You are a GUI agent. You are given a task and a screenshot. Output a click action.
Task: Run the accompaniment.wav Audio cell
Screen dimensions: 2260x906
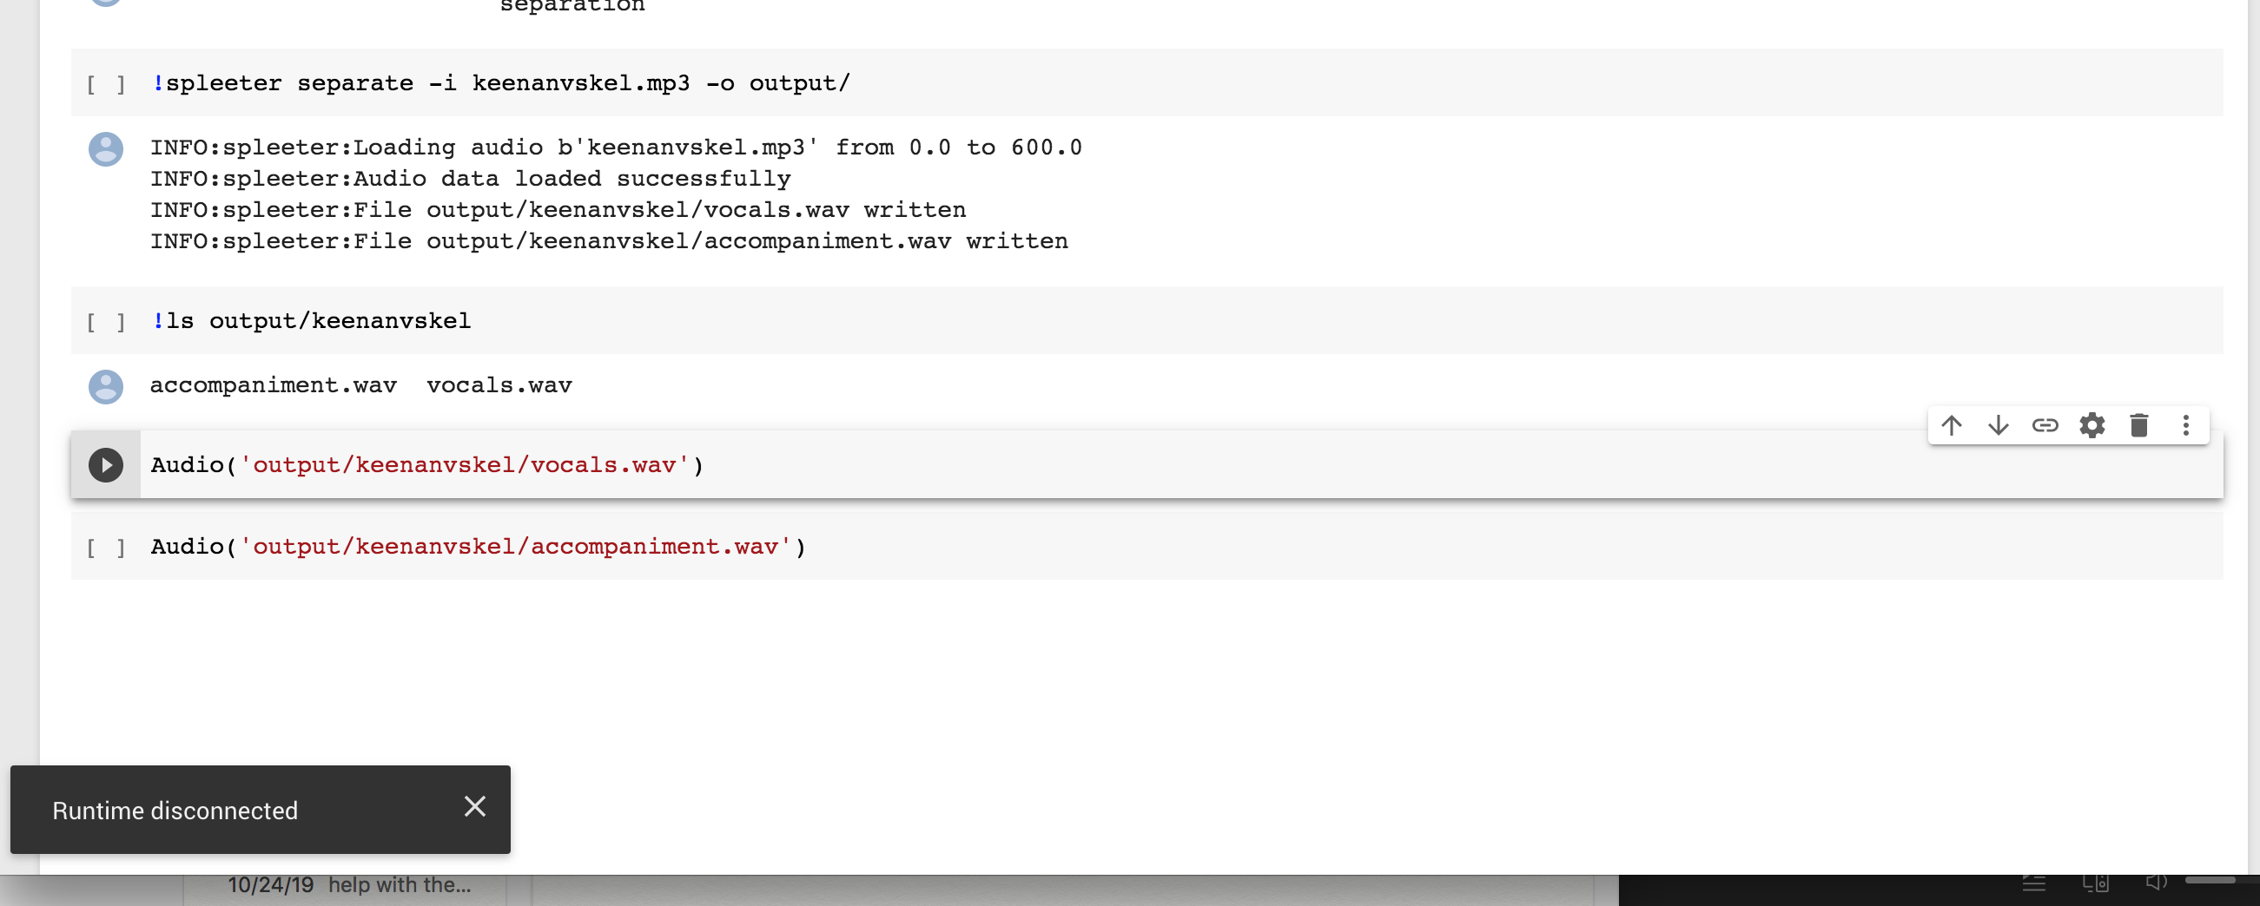coord(105,546)
